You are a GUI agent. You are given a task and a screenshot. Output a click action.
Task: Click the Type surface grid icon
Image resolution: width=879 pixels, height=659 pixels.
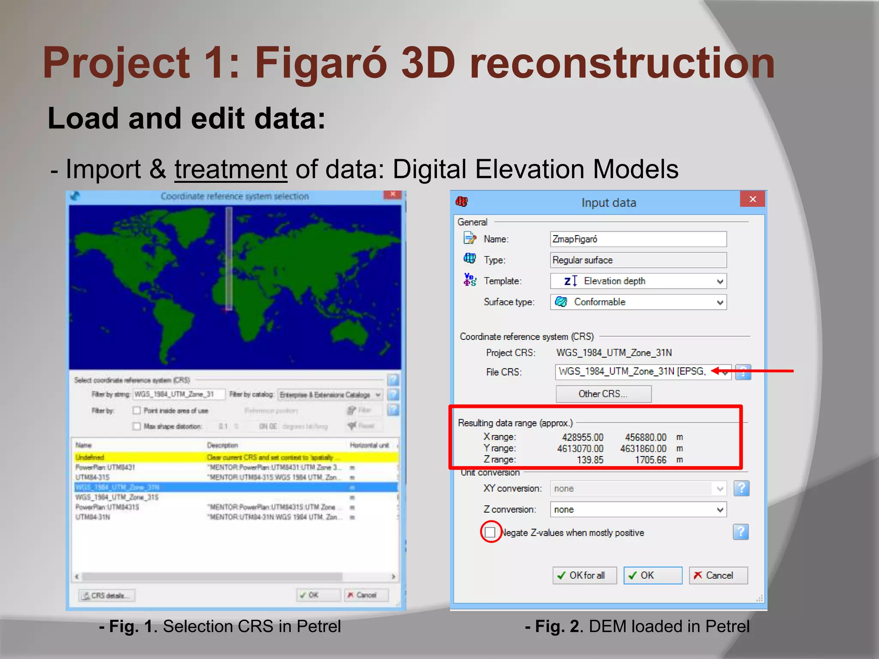coord(470,259)
